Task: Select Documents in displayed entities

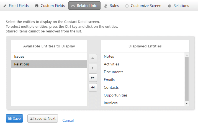Action: click(143, 72)
